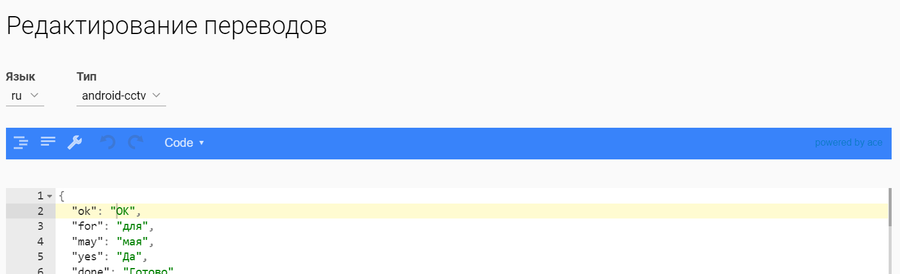
Task: Select gutter line number 4
Action: [x=40, y=242]
